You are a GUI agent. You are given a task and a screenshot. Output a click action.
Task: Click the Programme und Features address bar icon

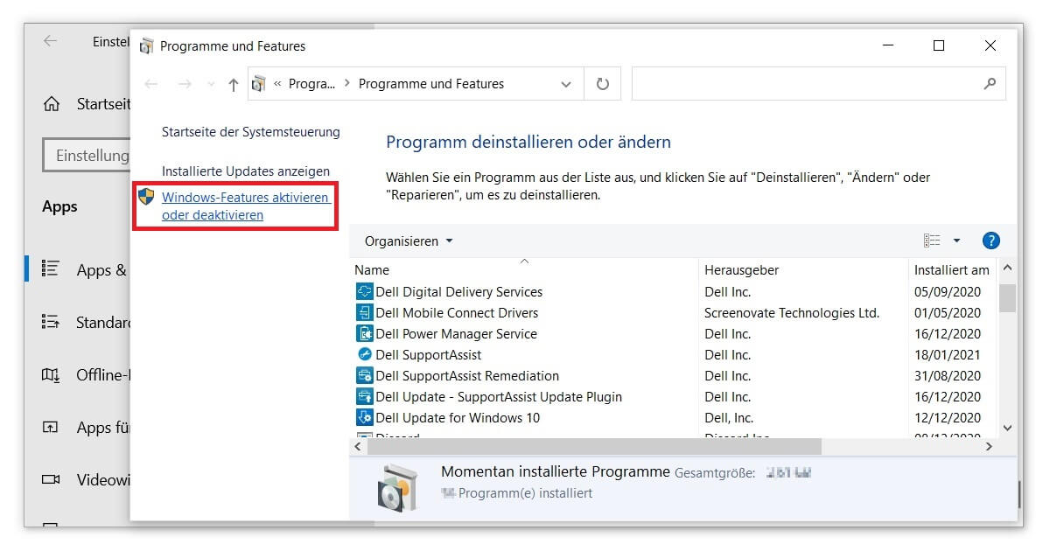tap(257, 83)
